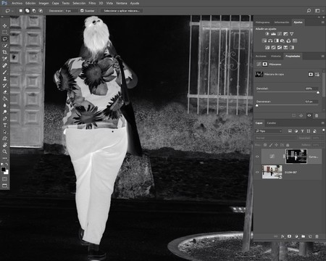Select the Pen tool
Viewport: 326px width, 261px height.
coord(4,118)
